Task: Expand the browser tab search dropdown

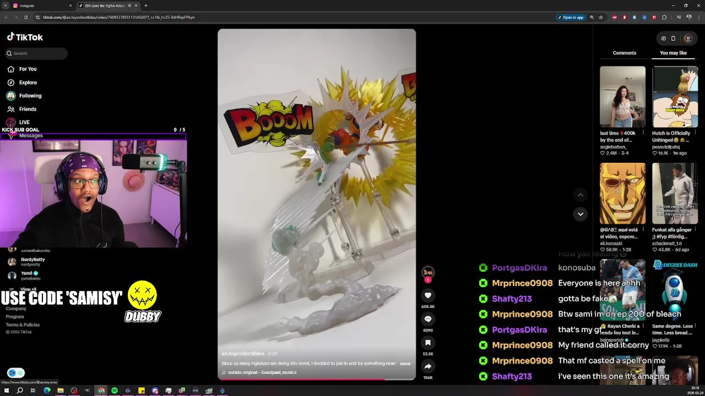Action: pyautogui.click(x=5, y=5)
